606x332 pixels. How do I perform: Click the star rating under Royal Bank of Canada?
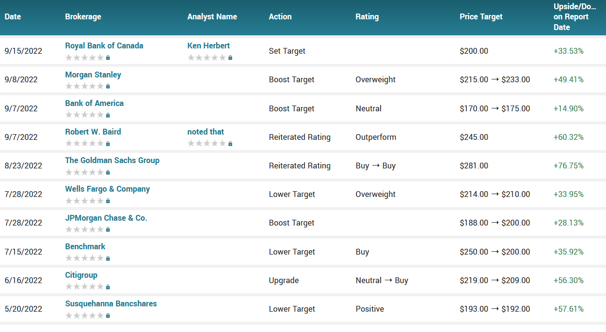(84, 58)
